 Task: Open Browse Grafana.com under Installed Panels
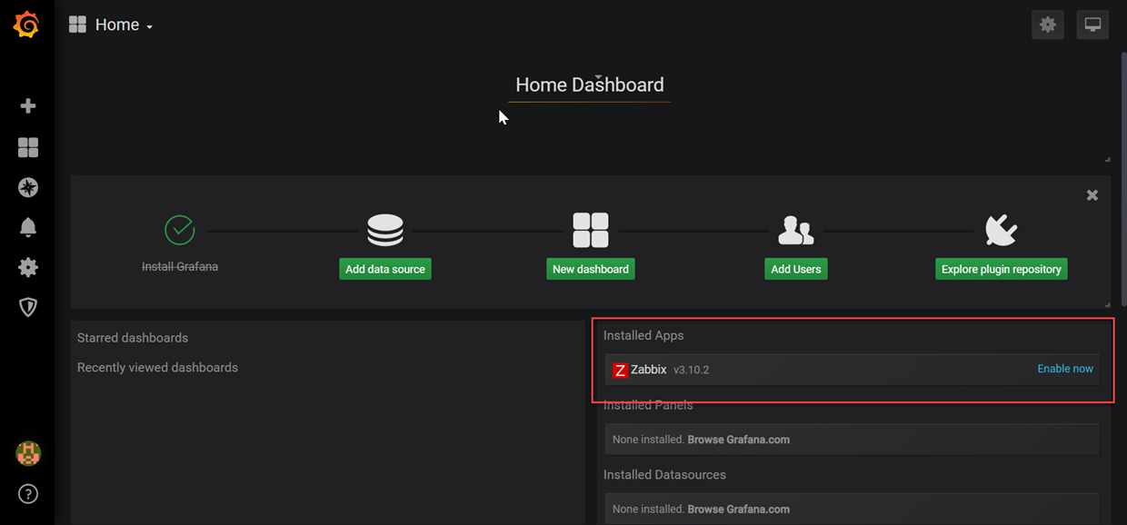pyautogui.click(x=738, y=440)
